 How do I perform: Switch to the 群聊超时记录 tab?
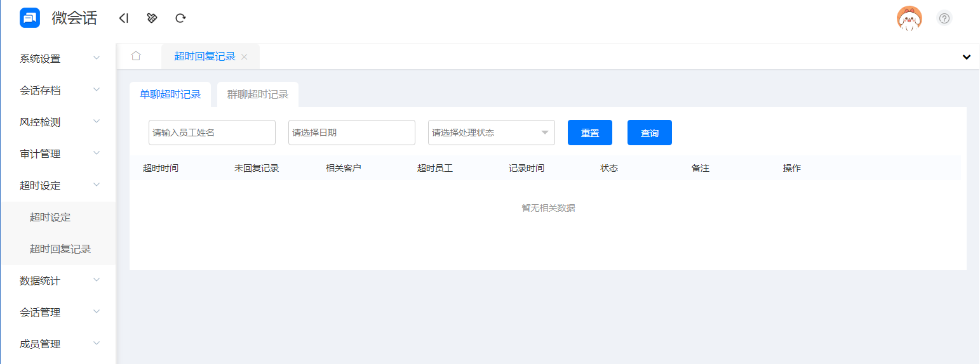click(258, 94)
